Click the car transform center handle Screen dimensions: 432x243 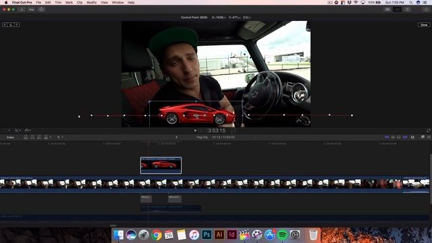[x=196, y=115]
